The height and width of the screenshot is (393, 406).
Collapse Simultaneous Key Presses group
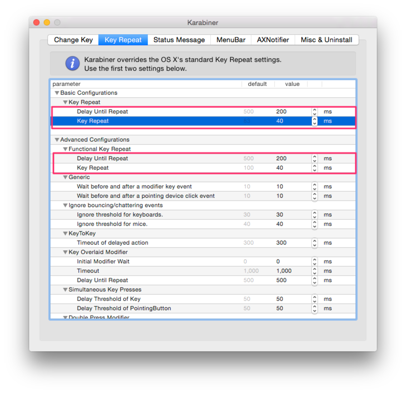pos(65,290)
